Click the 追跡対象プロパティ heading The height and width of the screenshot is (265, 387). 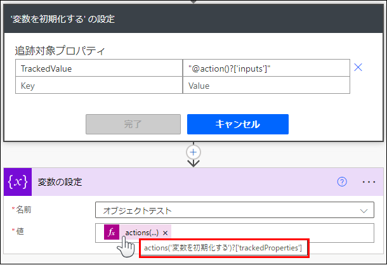[60, 51]
